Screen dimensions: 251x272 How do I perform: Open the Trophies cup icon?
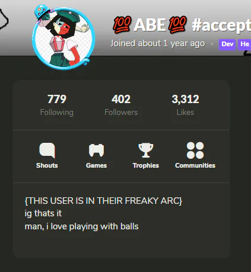[146, 151]
